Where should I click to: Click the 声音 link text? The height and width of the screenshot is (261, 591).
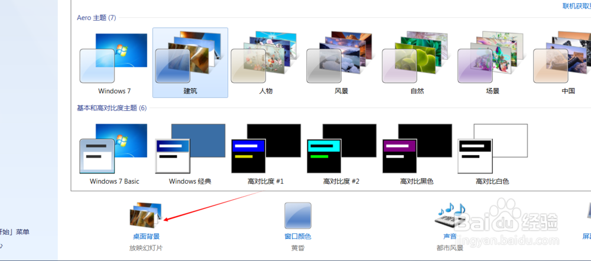tap(450, 237)
